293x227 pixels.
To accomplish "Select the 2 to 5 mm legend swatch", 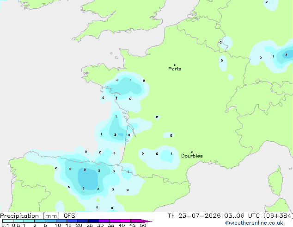I will (x=40, y=221).
